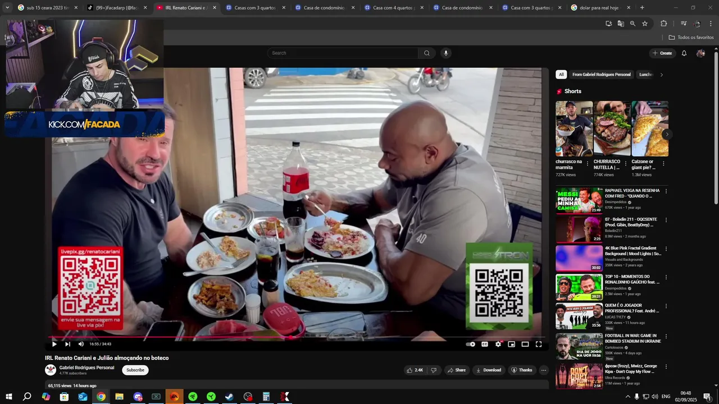This screenshot has height=404, width=719.
Task: Click the page vertical scrollbar
Action: [716, 128]
